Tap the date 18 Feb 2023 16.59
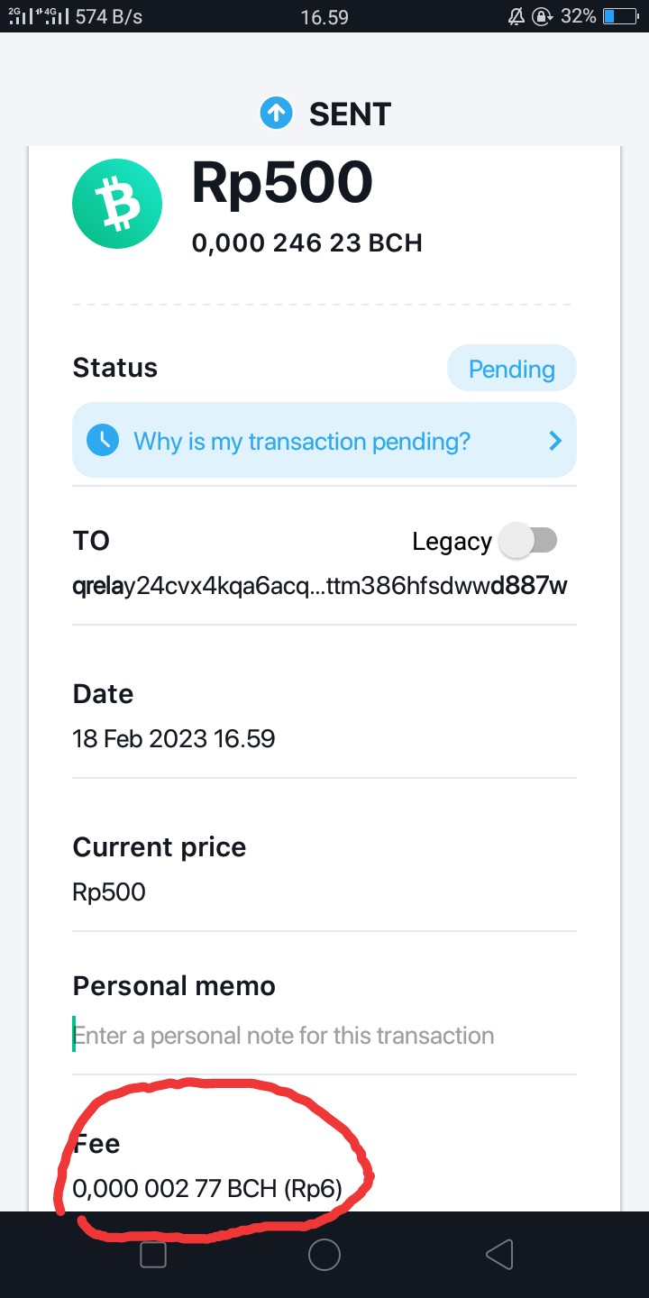 click(174, 739)
